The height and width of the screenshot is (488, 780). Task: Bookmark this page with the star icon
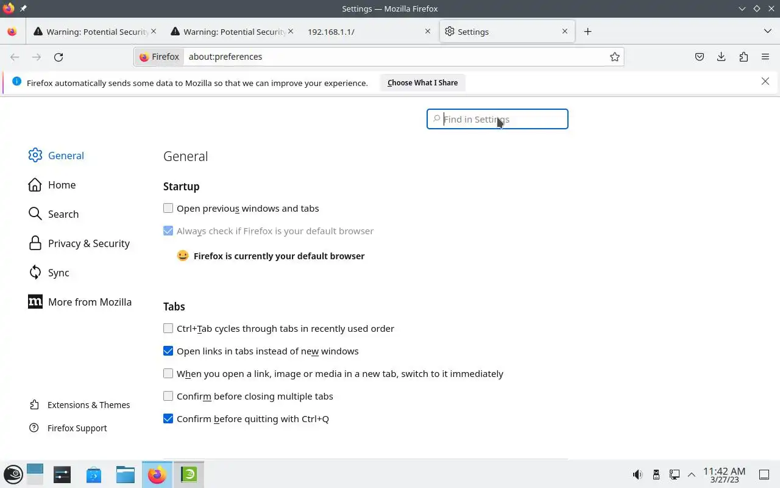pyautogui.click(x=615, y=57)
